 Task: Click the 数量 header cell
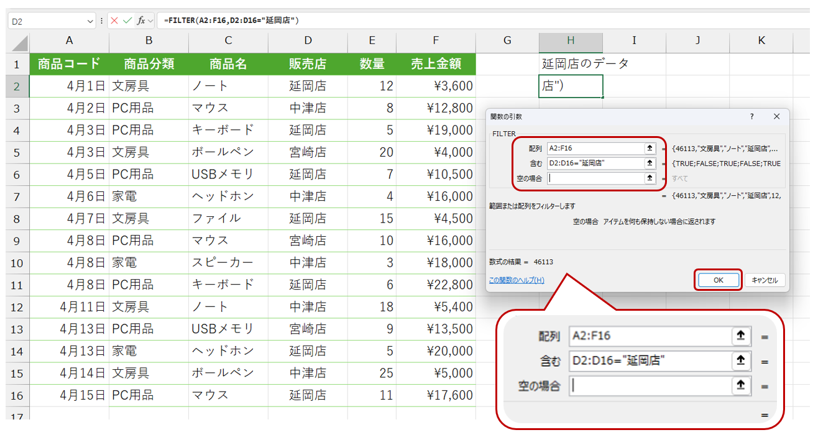pyautogui.click(x=372, y=63)
